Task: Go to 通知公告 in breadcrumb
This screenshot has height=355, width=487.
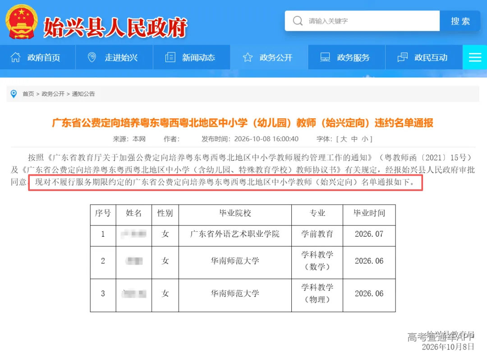Action: (83, 93)
